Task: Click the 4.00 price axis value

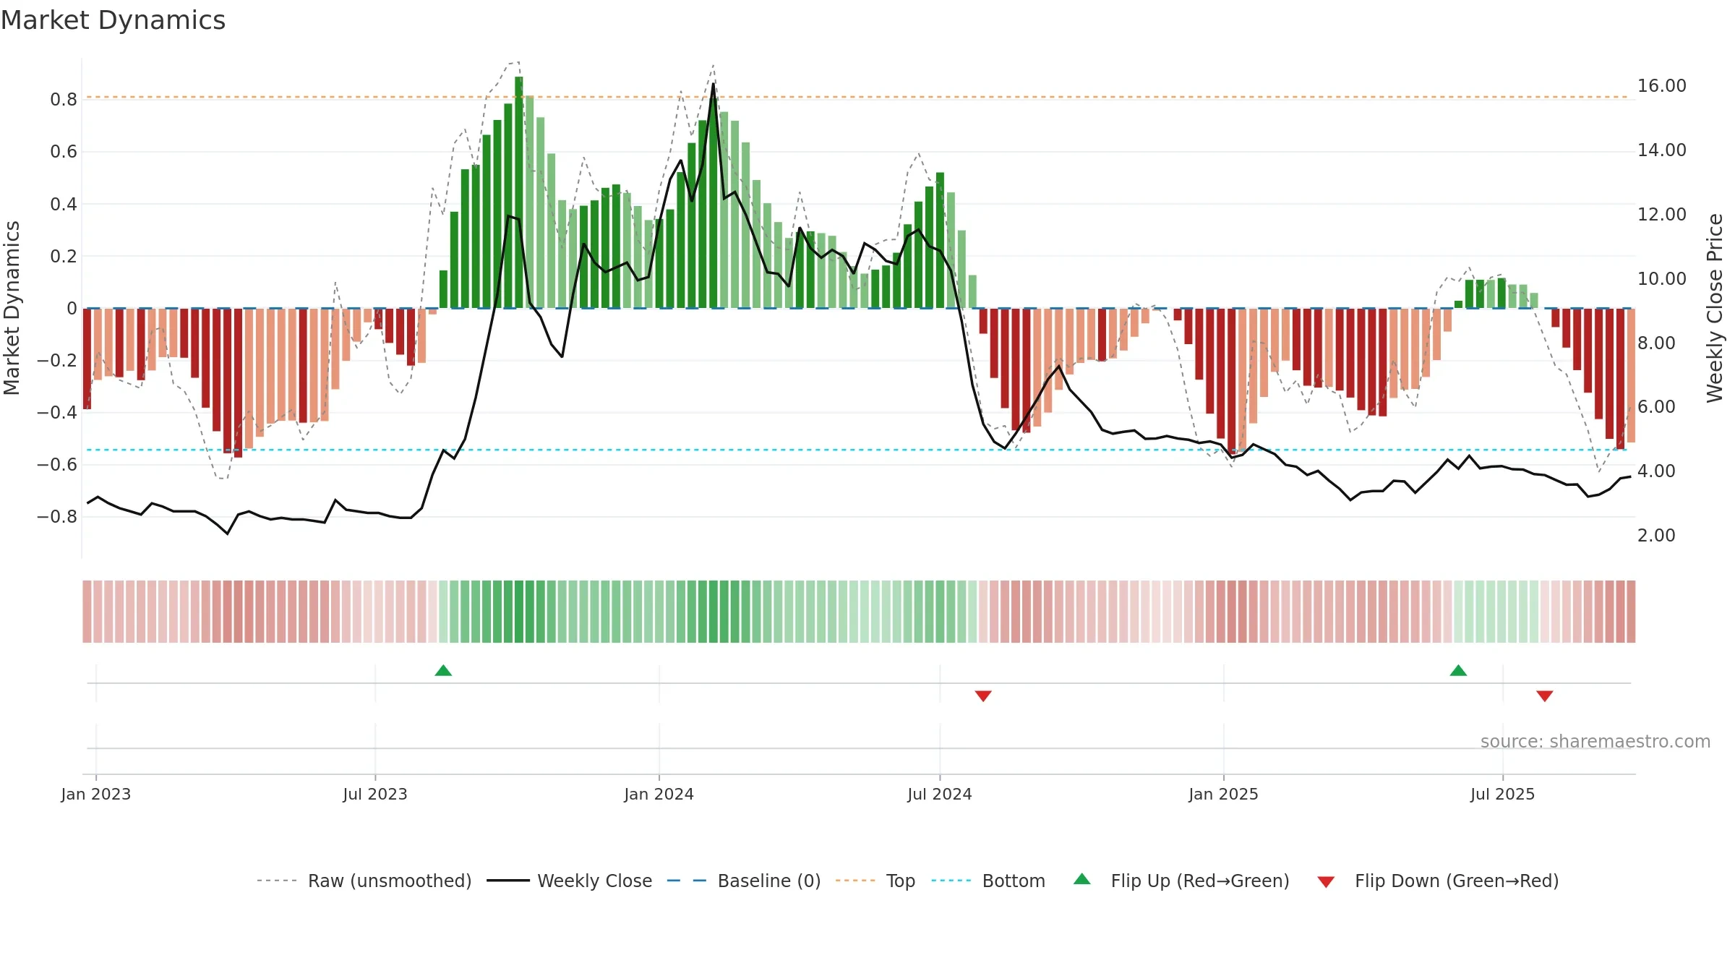Action: click(x=1656, y=471)
